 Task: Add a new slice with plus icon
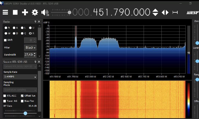(x=25, y=12)
